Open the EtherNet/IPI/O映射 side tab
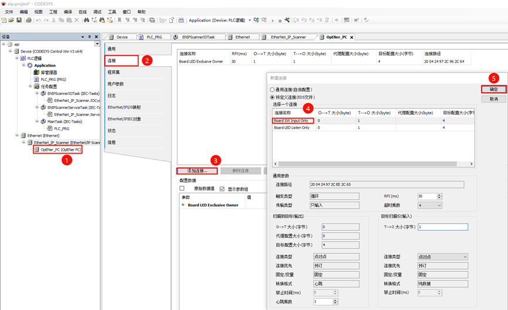The width and height of the screenshot is (508, 310). click(x=124, y=107)
